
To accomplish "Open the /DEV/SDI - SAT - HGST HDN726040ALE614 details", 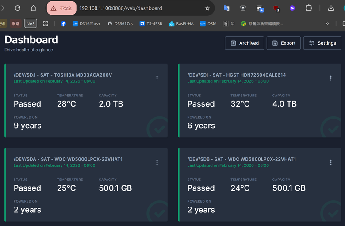I will (237, 75).
